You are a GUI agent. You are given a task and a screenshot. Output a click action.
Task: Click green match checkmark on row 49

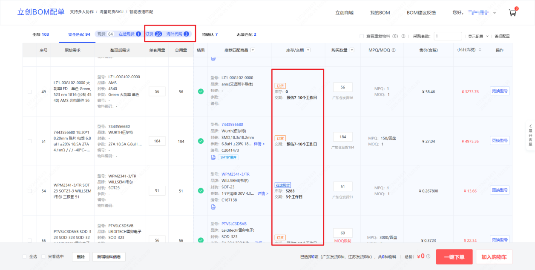201,91
